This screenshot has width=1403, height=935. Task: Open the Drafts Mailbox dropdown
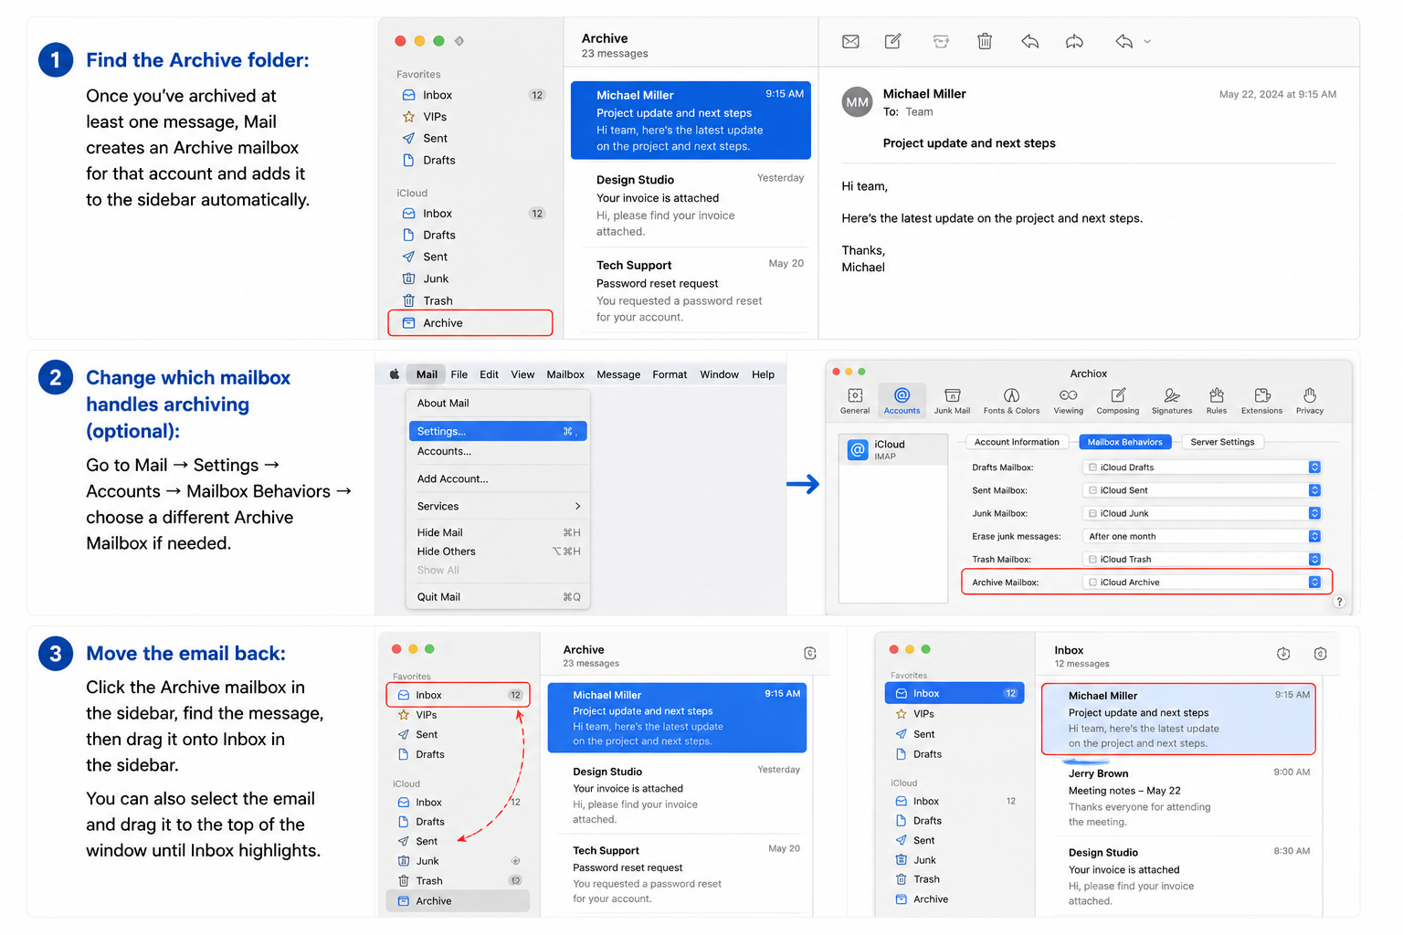(1201, 467)
